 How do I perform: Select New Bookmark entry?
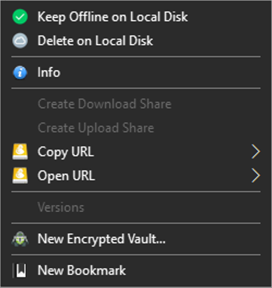[136, 271]
